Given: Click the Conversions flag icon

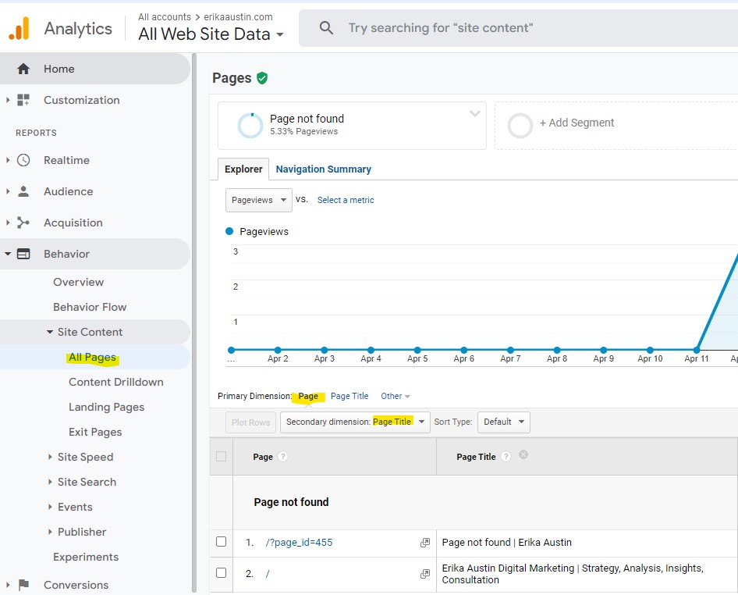Looking at the screenshot, I should [23, 585].
